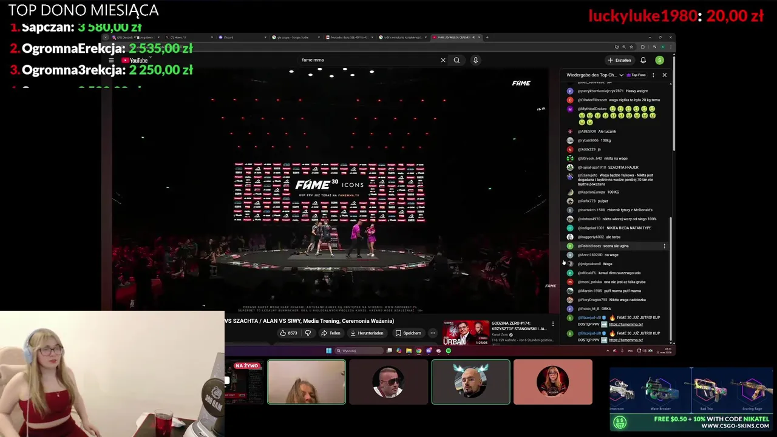The image size is (777, 437).
Task: Click Szanujeto's username in chat
Action: pyautogui.click(x=588, y=175)
